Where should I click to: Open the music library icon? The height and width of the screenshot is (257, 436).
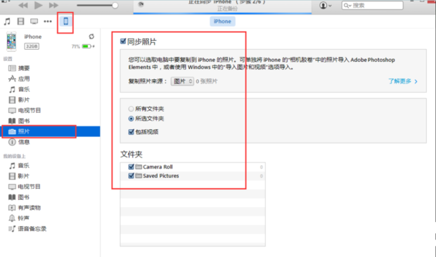[x=7, y=21]
